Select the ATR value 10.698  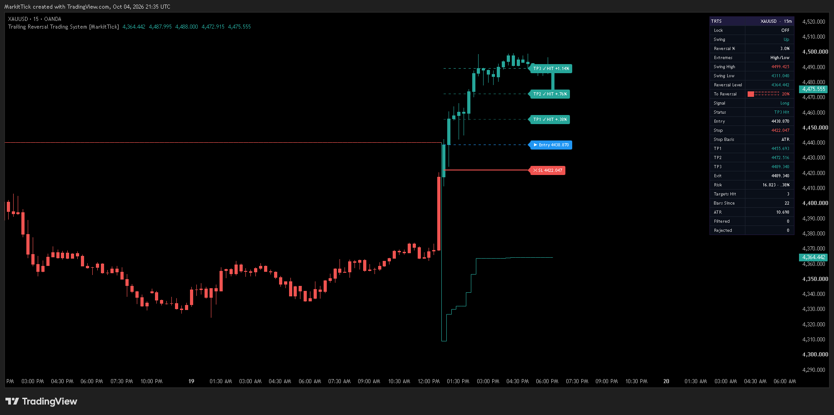783,212
